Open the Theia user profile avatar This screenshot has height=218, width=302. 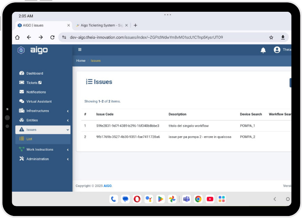pos(277,50)
